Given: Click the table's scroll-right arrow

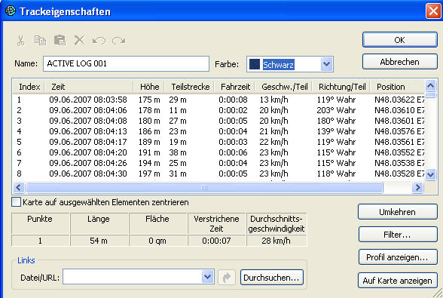Looking at the screenshot, I should tap(417, 187).
